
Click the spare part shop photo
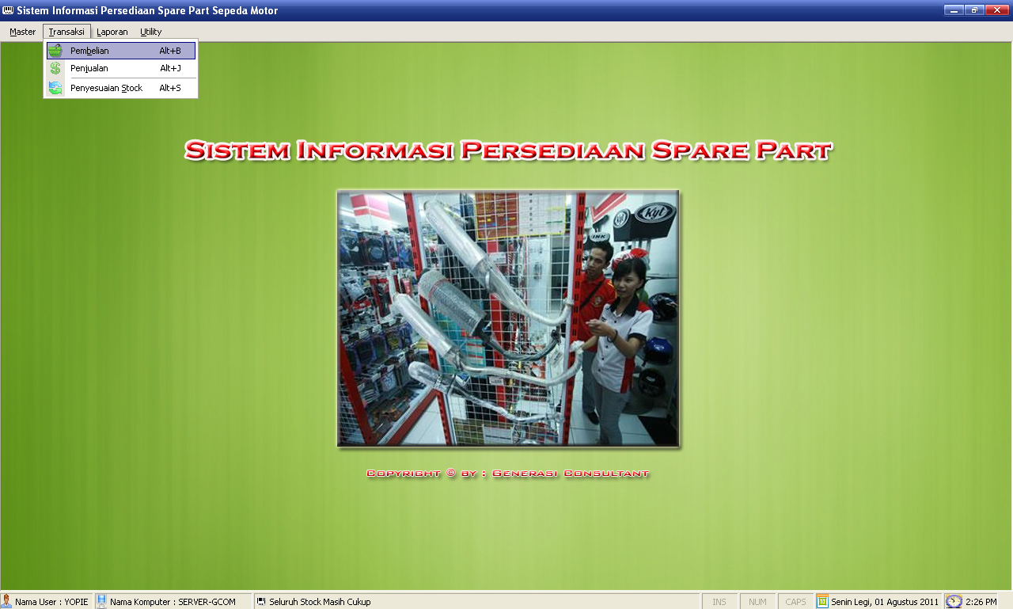[508, 318]
